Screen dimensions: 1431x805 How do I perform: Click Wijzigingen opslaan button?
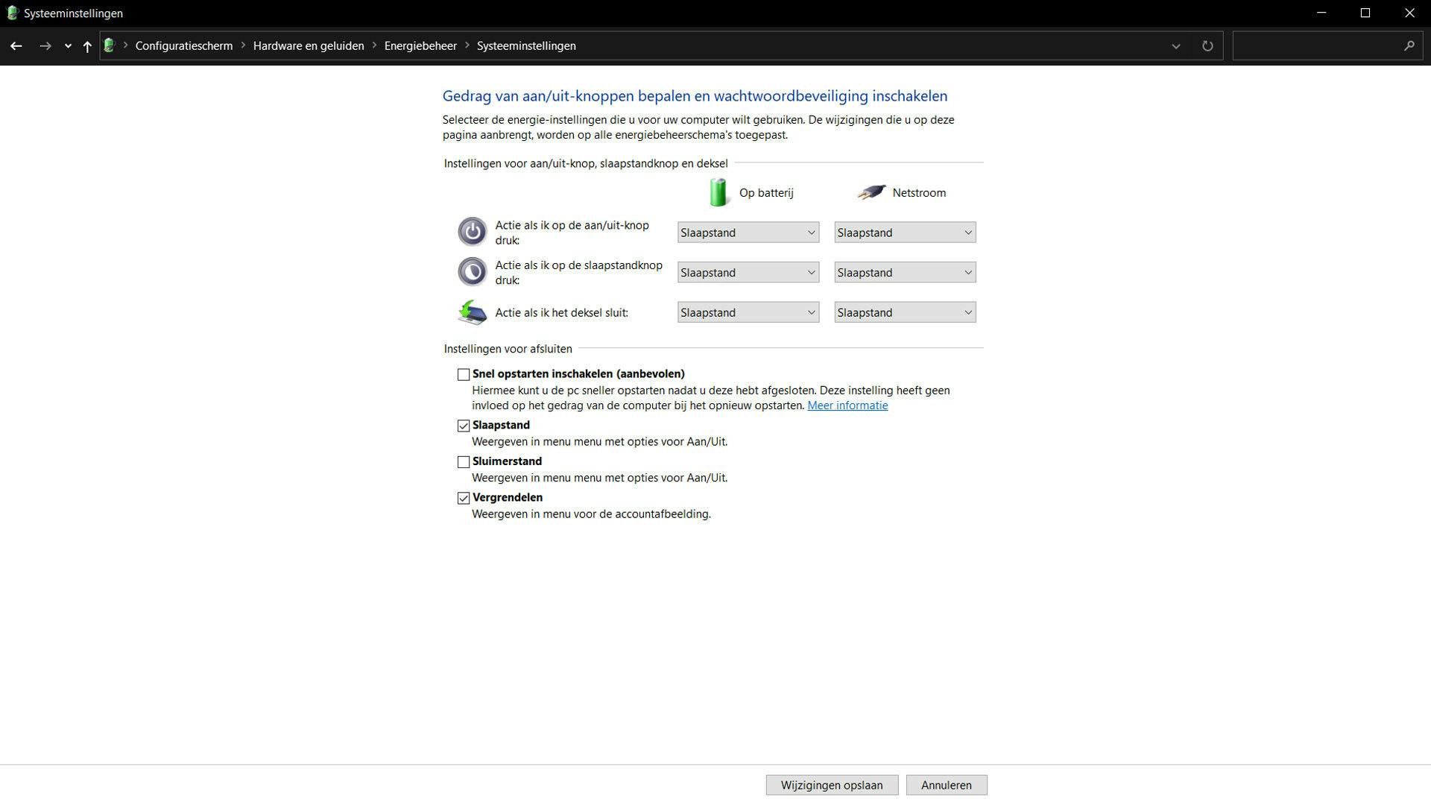tap(831, 785)
